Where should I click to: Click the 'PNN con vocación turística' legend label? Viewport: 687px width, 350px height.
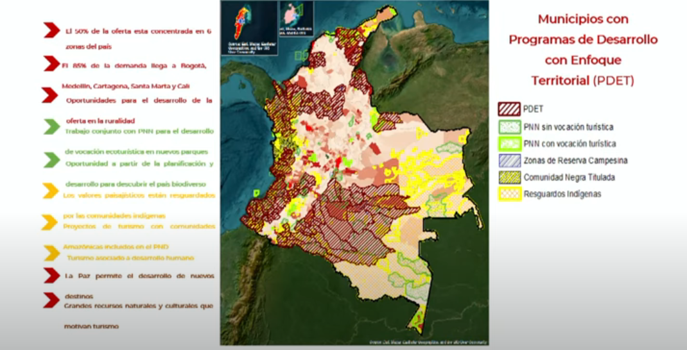pos(570,144)
